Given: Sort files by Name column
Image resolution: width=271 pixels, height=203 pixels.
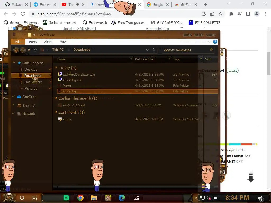Looking at the screenshot, I should coord(61,59).
